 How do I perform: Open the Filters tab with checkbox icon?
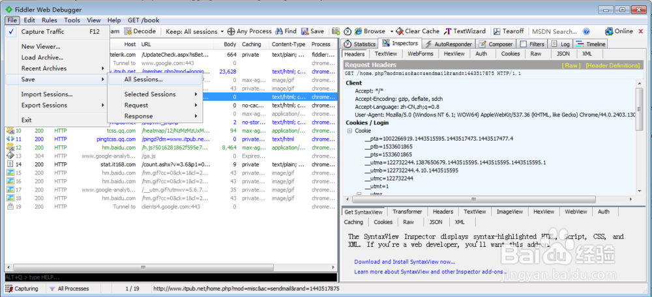(x=532, y=44)
